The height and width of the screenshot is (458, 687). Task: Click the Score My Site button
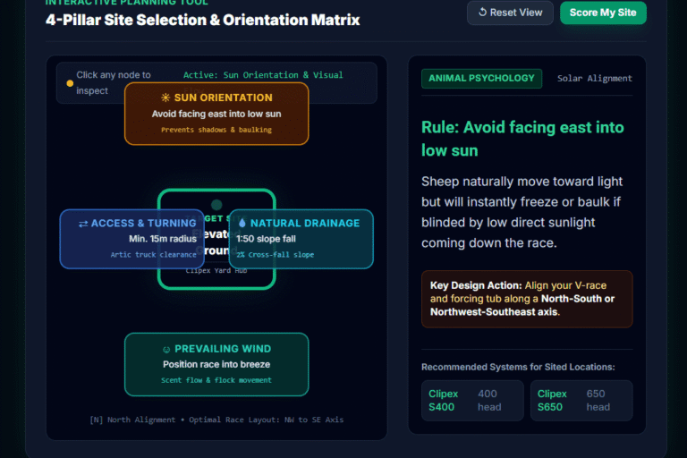tap(603, 13)
